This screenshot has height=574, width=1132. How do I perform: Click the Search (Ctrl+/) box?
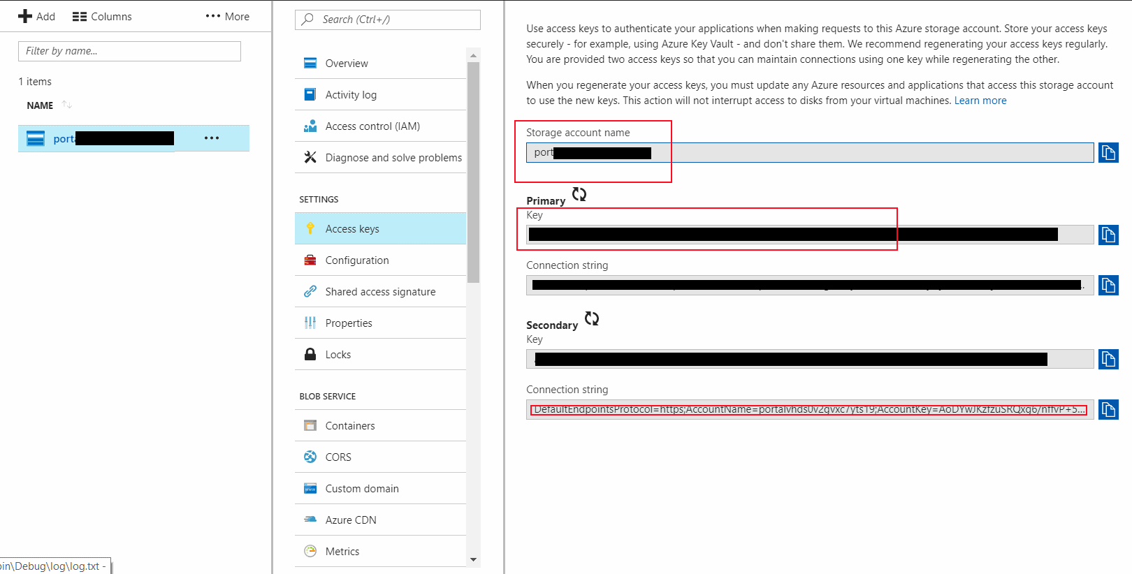pyautogui.click(x=388, y=20)
